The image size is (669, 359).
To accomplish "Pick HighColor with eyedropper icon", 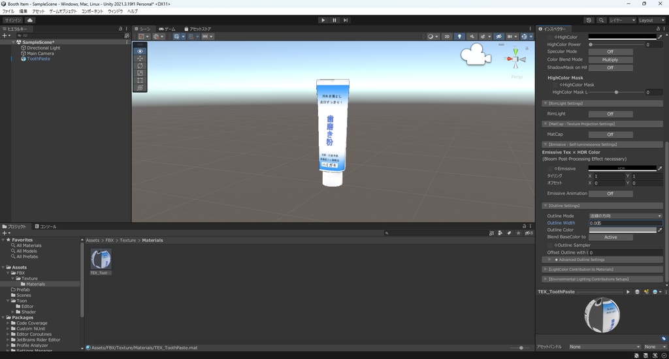I will [x=660, y=37].
